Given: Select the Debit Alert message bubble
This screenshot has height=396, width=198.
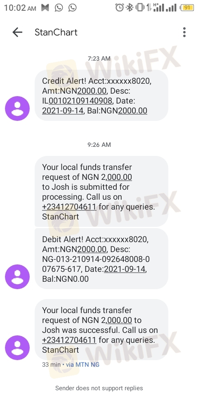Looking at the screenshot, I should click(101, 259).
